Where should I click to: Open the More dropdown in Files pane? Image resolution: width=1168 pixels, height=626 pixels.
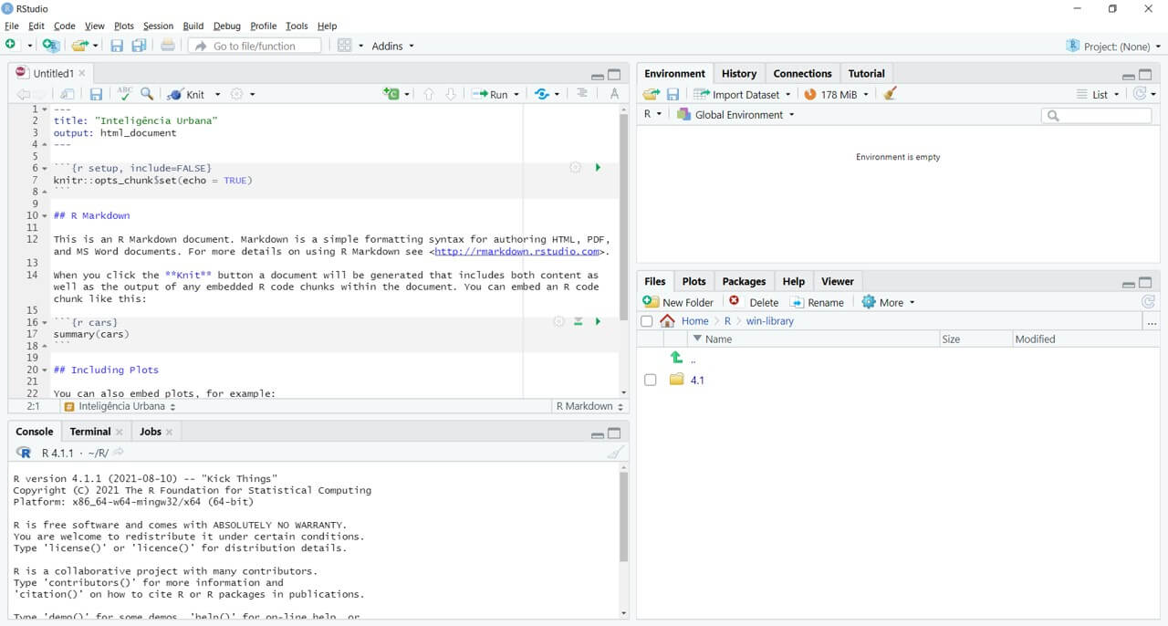click(x=886, y=302)
